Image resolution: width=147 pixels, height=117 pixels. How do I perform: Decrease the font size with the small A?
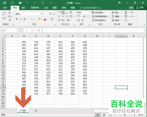click(54, 14)
